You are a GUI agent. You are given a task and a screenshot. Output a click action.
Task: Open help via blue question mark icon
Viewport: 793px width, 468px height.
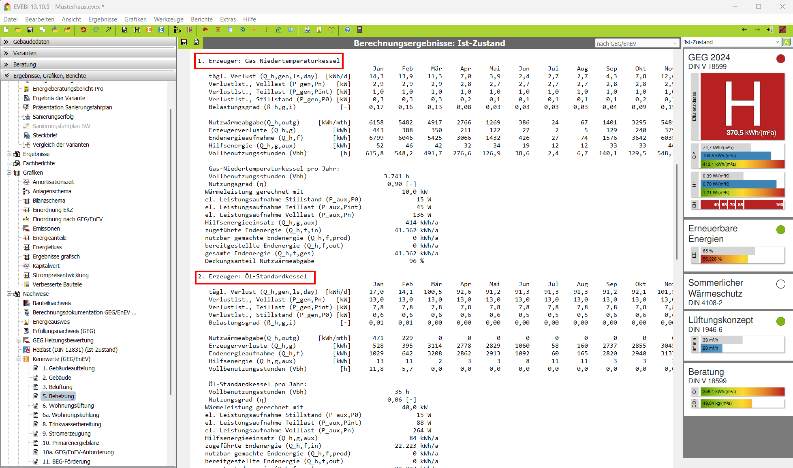pyautogui.click(x=347, y=30)
